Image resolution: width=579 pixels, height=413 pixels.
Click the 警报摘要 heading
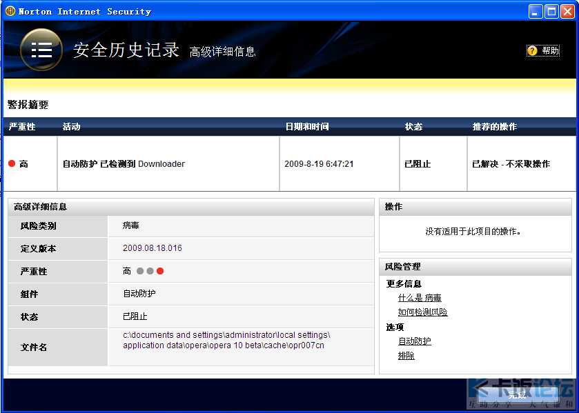tap(28, 104)
